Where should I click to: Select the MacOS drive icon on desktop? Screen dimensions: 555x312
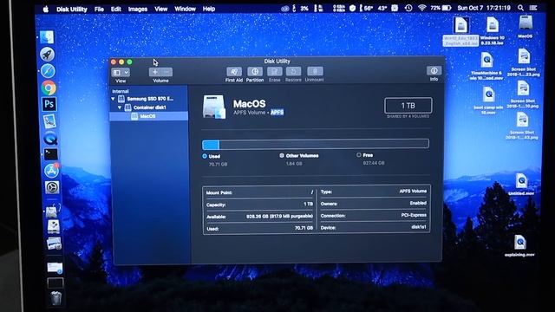click(526, 27)
